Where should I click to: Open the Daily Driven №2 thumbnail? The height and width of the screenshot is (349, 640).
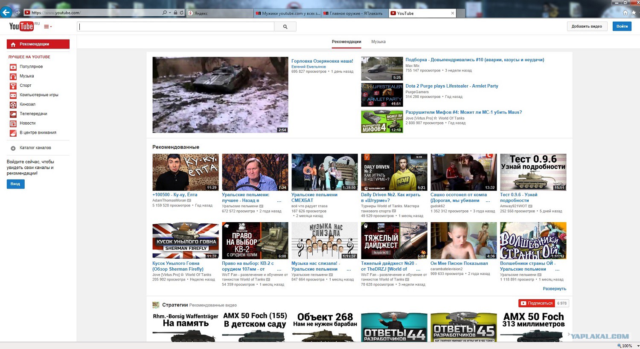(394, 172)
